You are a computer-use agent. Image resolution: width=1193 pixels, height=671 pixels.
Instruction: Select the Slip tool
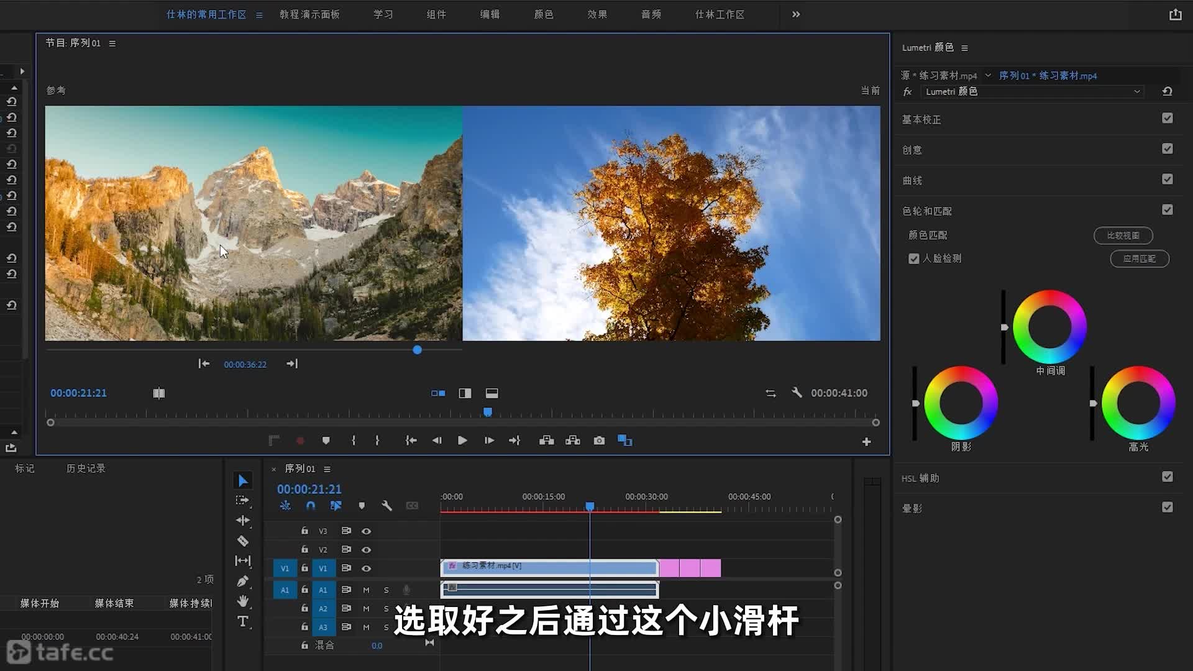(243, 561)
